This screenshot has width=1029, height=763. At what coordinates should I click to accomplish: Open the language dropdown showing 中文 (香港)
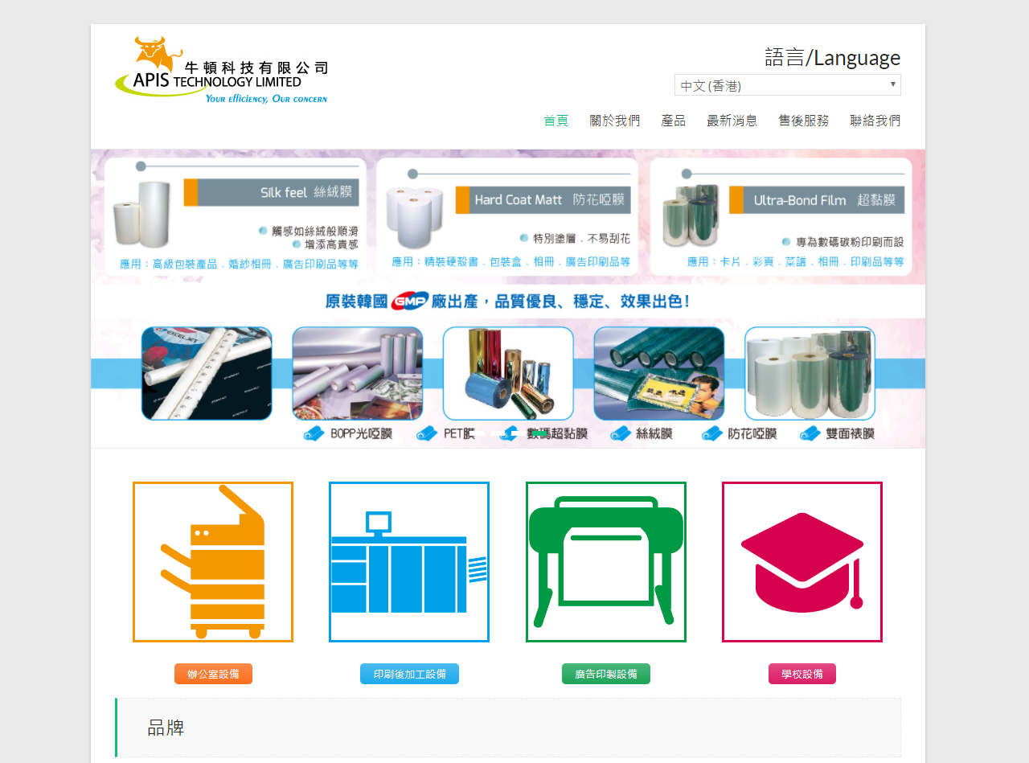pyautogui.click(x=787, y=85)
